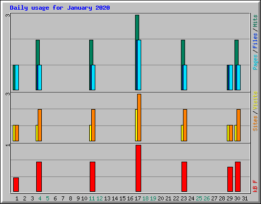261x204 pixels.
Task: Click the green x-axis day label "11"
Action: (92, 198)
